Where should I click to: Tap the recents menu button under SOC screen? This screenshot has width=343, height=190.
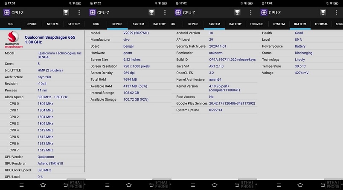21,185
